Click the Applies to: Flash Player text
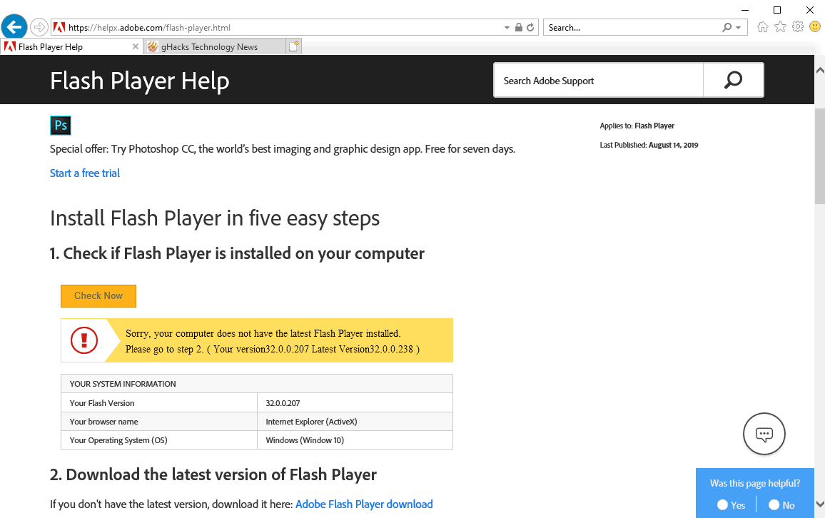Screen dimensions: 825x518 [637, 126]
